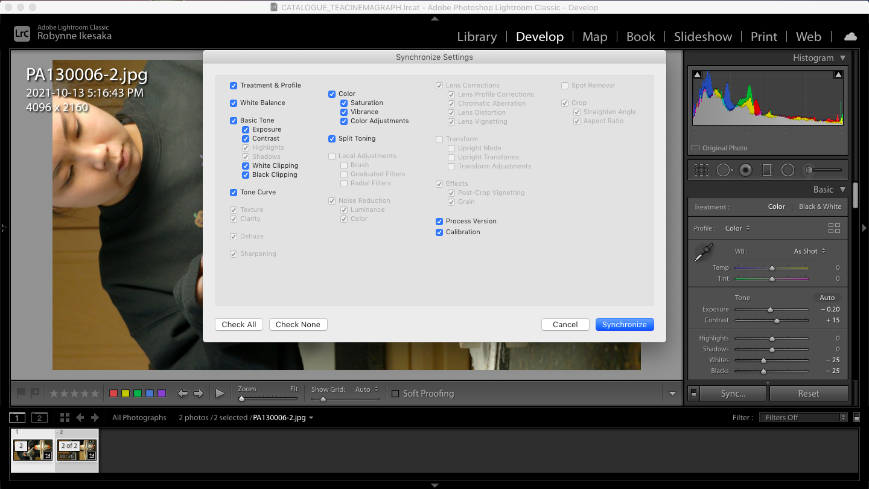Open the Spot Removal tool
The height and width of the screenshot is (489, 869).
point(725,170)
